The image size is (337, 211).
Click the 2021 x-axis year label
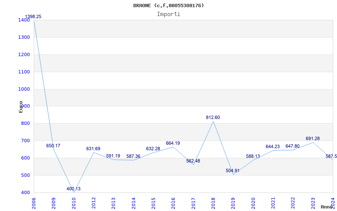tap(273, 203)
